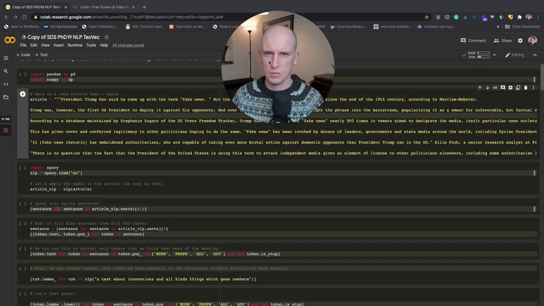This screenshot has height=306, width=544.
Task: Open more cell actions menu
Action: pos(533,88)
